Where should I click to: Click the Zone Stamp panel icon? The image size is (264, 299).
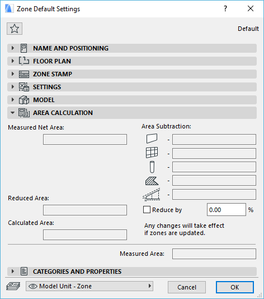tap(24, 74)
